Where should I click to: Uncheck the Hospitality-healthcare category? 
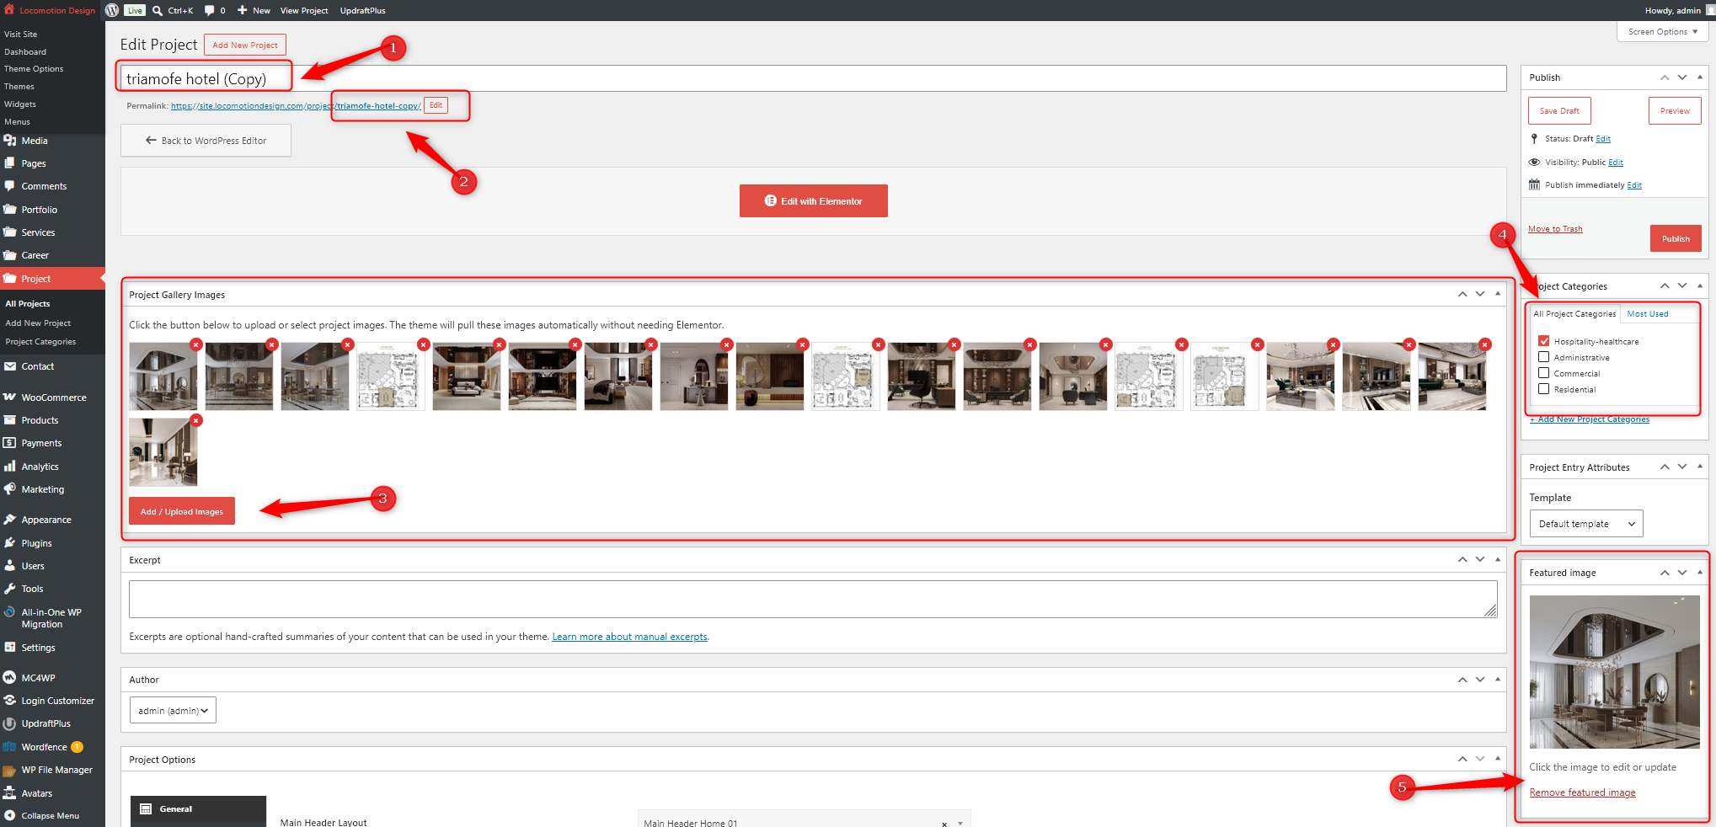1543,341
